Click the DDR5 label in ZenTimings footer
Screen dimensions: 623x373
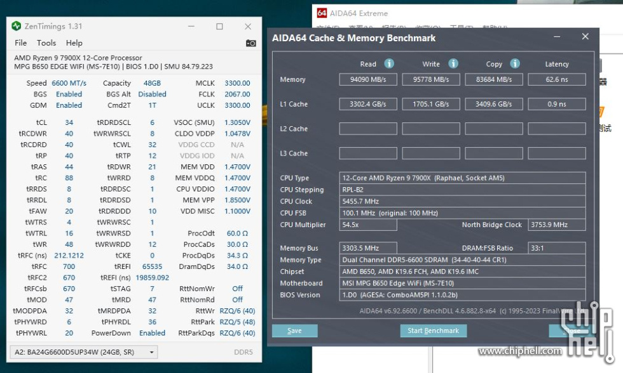tap(243, 352)
